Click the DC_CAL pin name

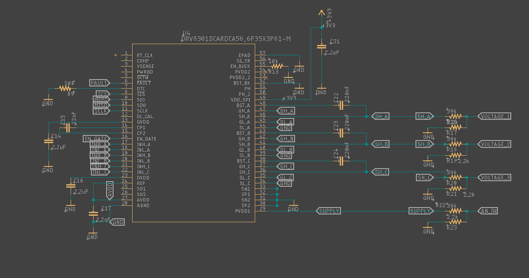pyautogui.click(x=145, y=117)
